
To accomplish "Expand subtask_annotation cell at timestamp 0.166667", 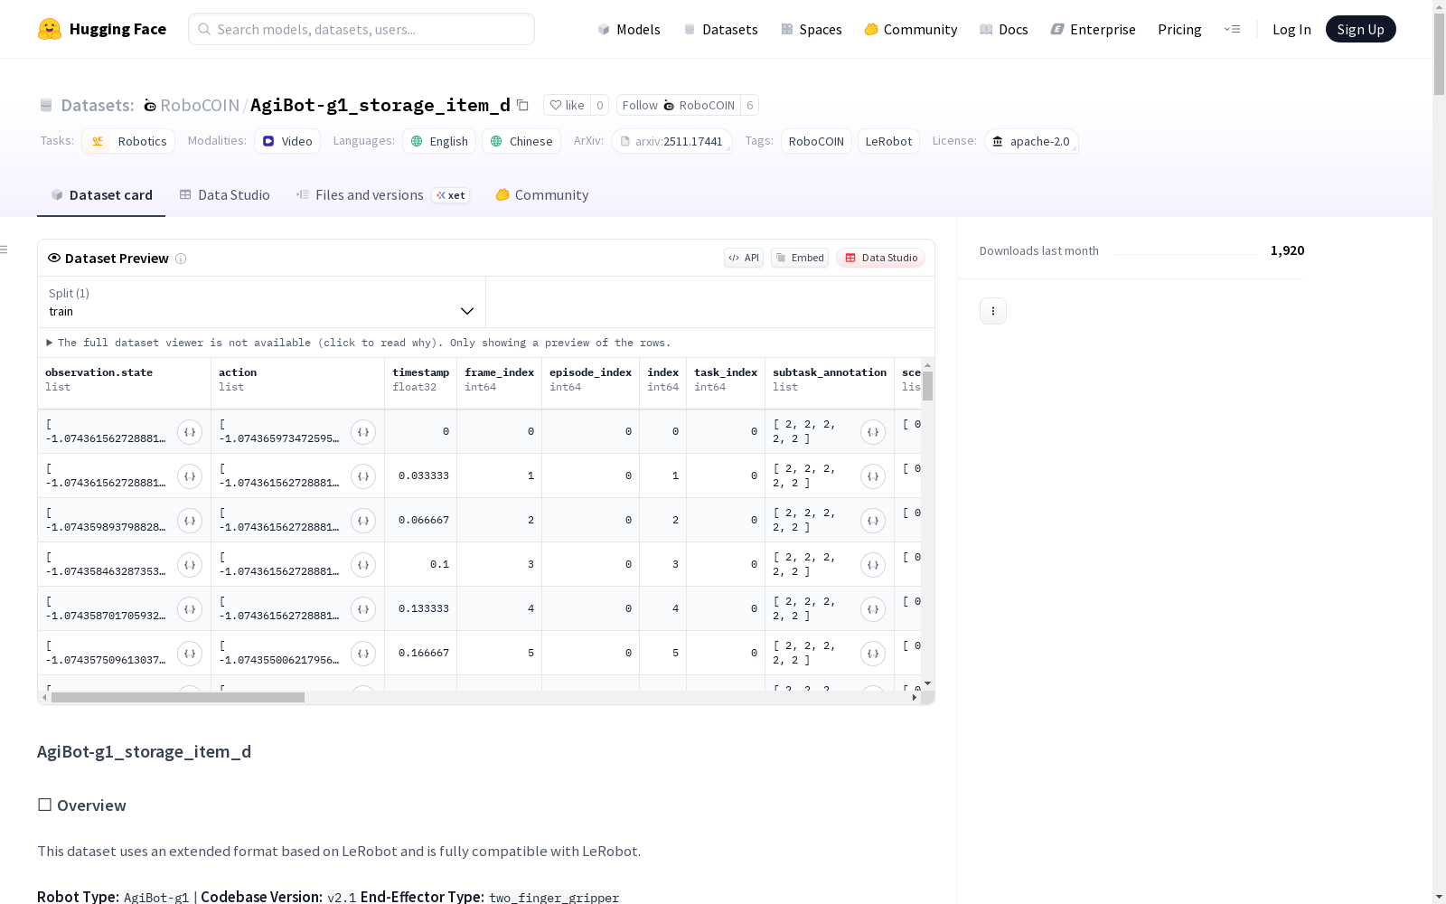I will point(873,654).
